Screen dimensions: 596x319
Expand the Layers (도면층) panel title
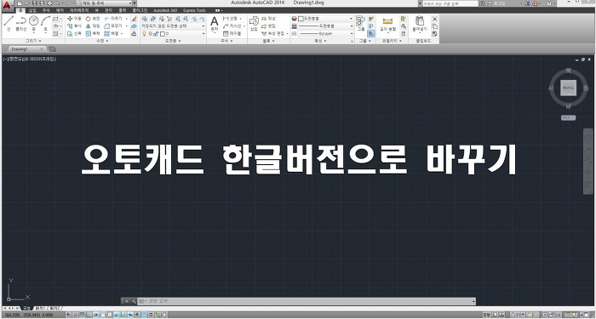174,41
